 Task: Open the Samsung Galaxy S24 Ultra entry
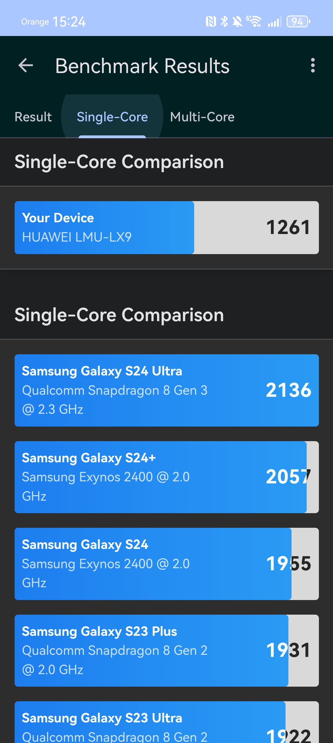tap(166, 390)
